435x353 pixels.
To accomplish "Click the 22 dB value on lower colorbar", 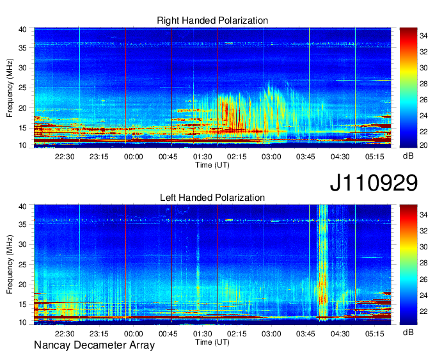I will (x=423, y=311).
